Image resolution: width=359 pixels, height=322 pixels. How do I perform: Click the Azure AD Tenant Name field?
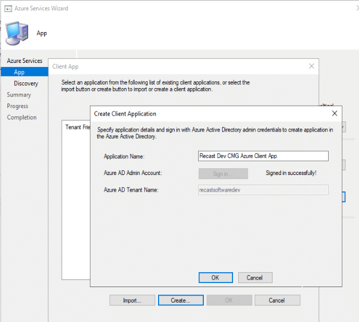coord(263,190)
